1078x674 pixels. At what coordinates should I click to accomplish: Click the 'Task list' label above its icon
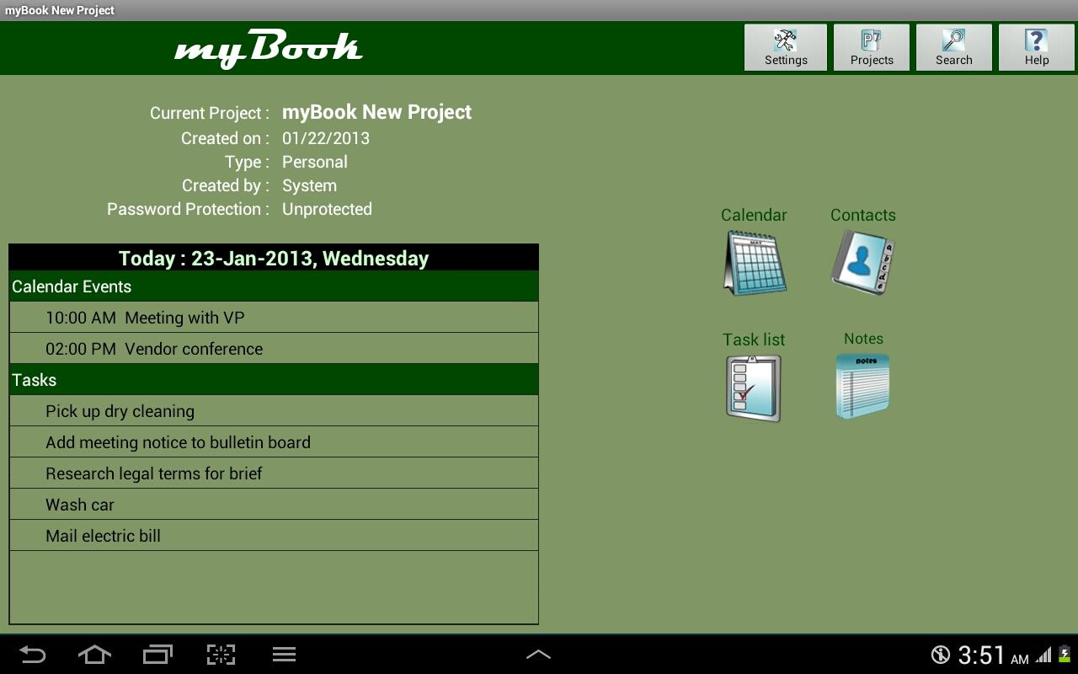click(x=754, y=340)
